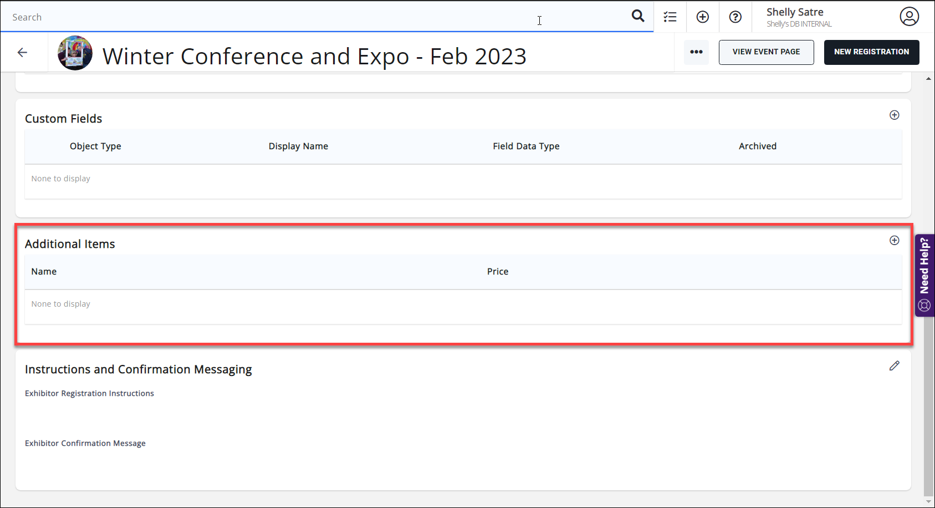The image size is (935, 508).
Task: Open the Need Help side tab
Action: click(924, 275)
